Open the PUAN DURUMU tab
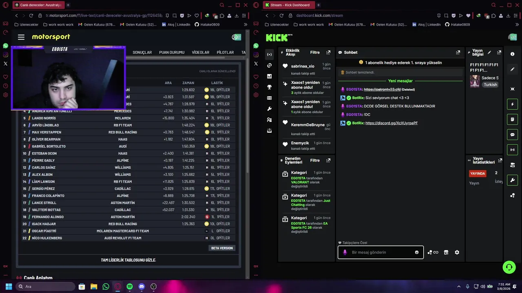This screenshot has height=293, width=522. coord(172,52)
